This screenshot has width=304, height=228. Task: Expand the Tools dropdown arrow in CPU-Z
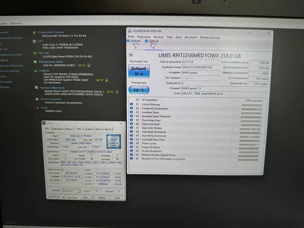pos(92,198)
